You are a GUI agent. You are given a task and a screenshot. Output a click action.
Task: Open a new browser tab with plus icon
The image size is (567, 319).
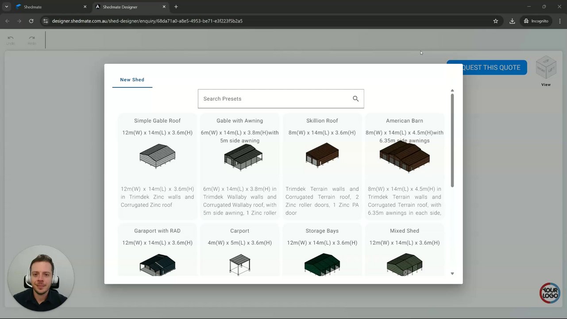[176, 7]
